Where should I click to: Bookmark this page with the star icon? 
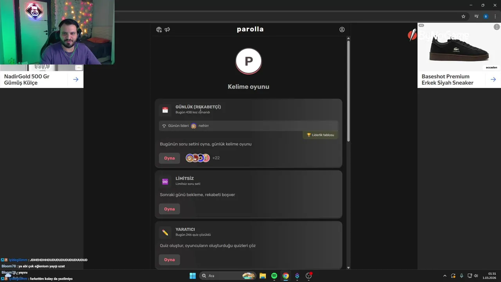(x=463, y=16)
